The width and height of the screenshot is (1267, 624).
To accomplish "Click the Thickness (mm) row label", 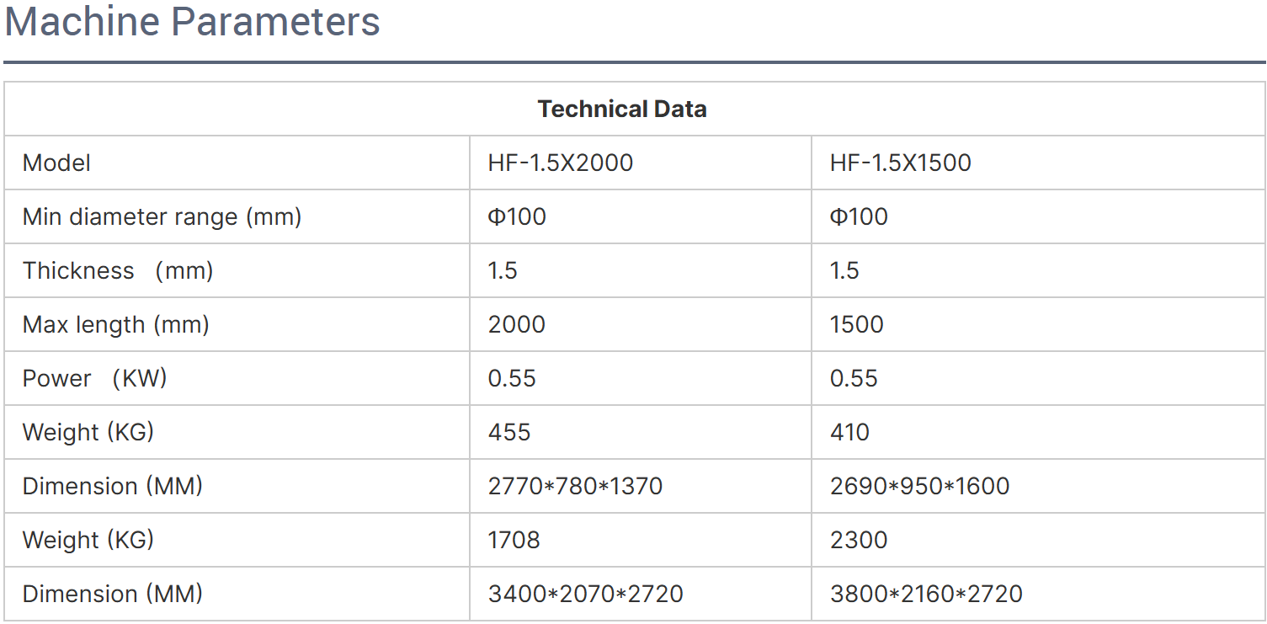I will tap(118, 270).
